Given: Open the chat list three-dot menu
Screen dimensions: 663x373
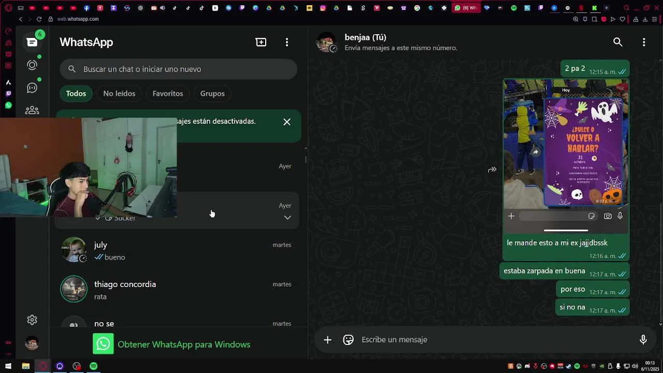Looking at the screenshot, I should 287,42.
